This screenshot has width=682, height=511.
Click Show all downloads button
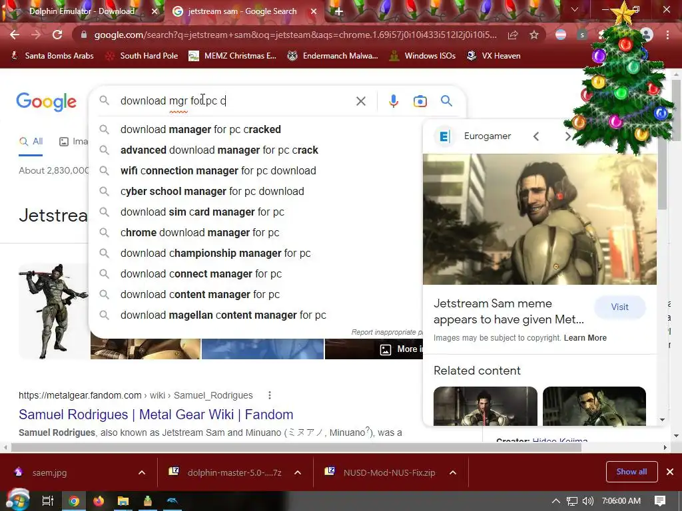point(631,472)
